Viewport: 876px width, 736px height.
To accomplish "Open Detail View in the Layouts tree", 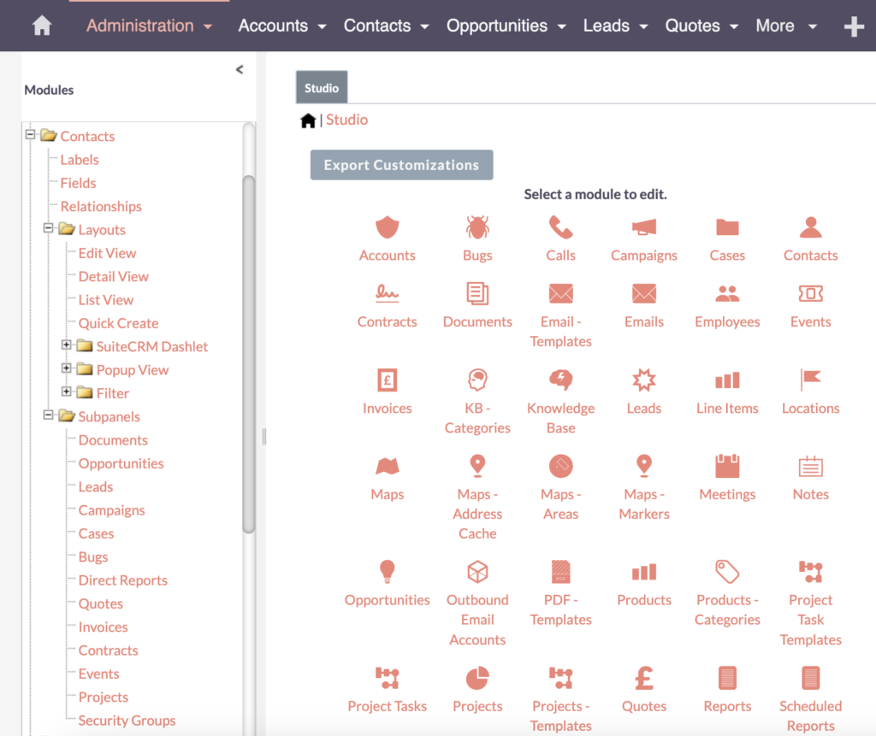I will (114, 277).
